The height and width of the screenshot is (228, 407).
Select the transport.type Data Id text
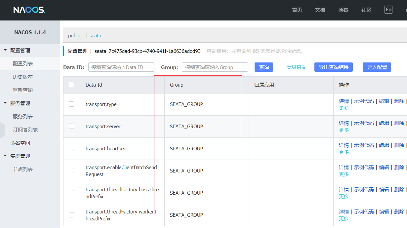click(101, 104)
